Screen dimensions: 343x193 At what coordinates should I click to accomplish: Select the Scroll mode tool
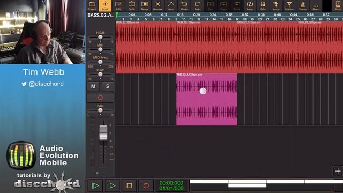click(105, 6)
